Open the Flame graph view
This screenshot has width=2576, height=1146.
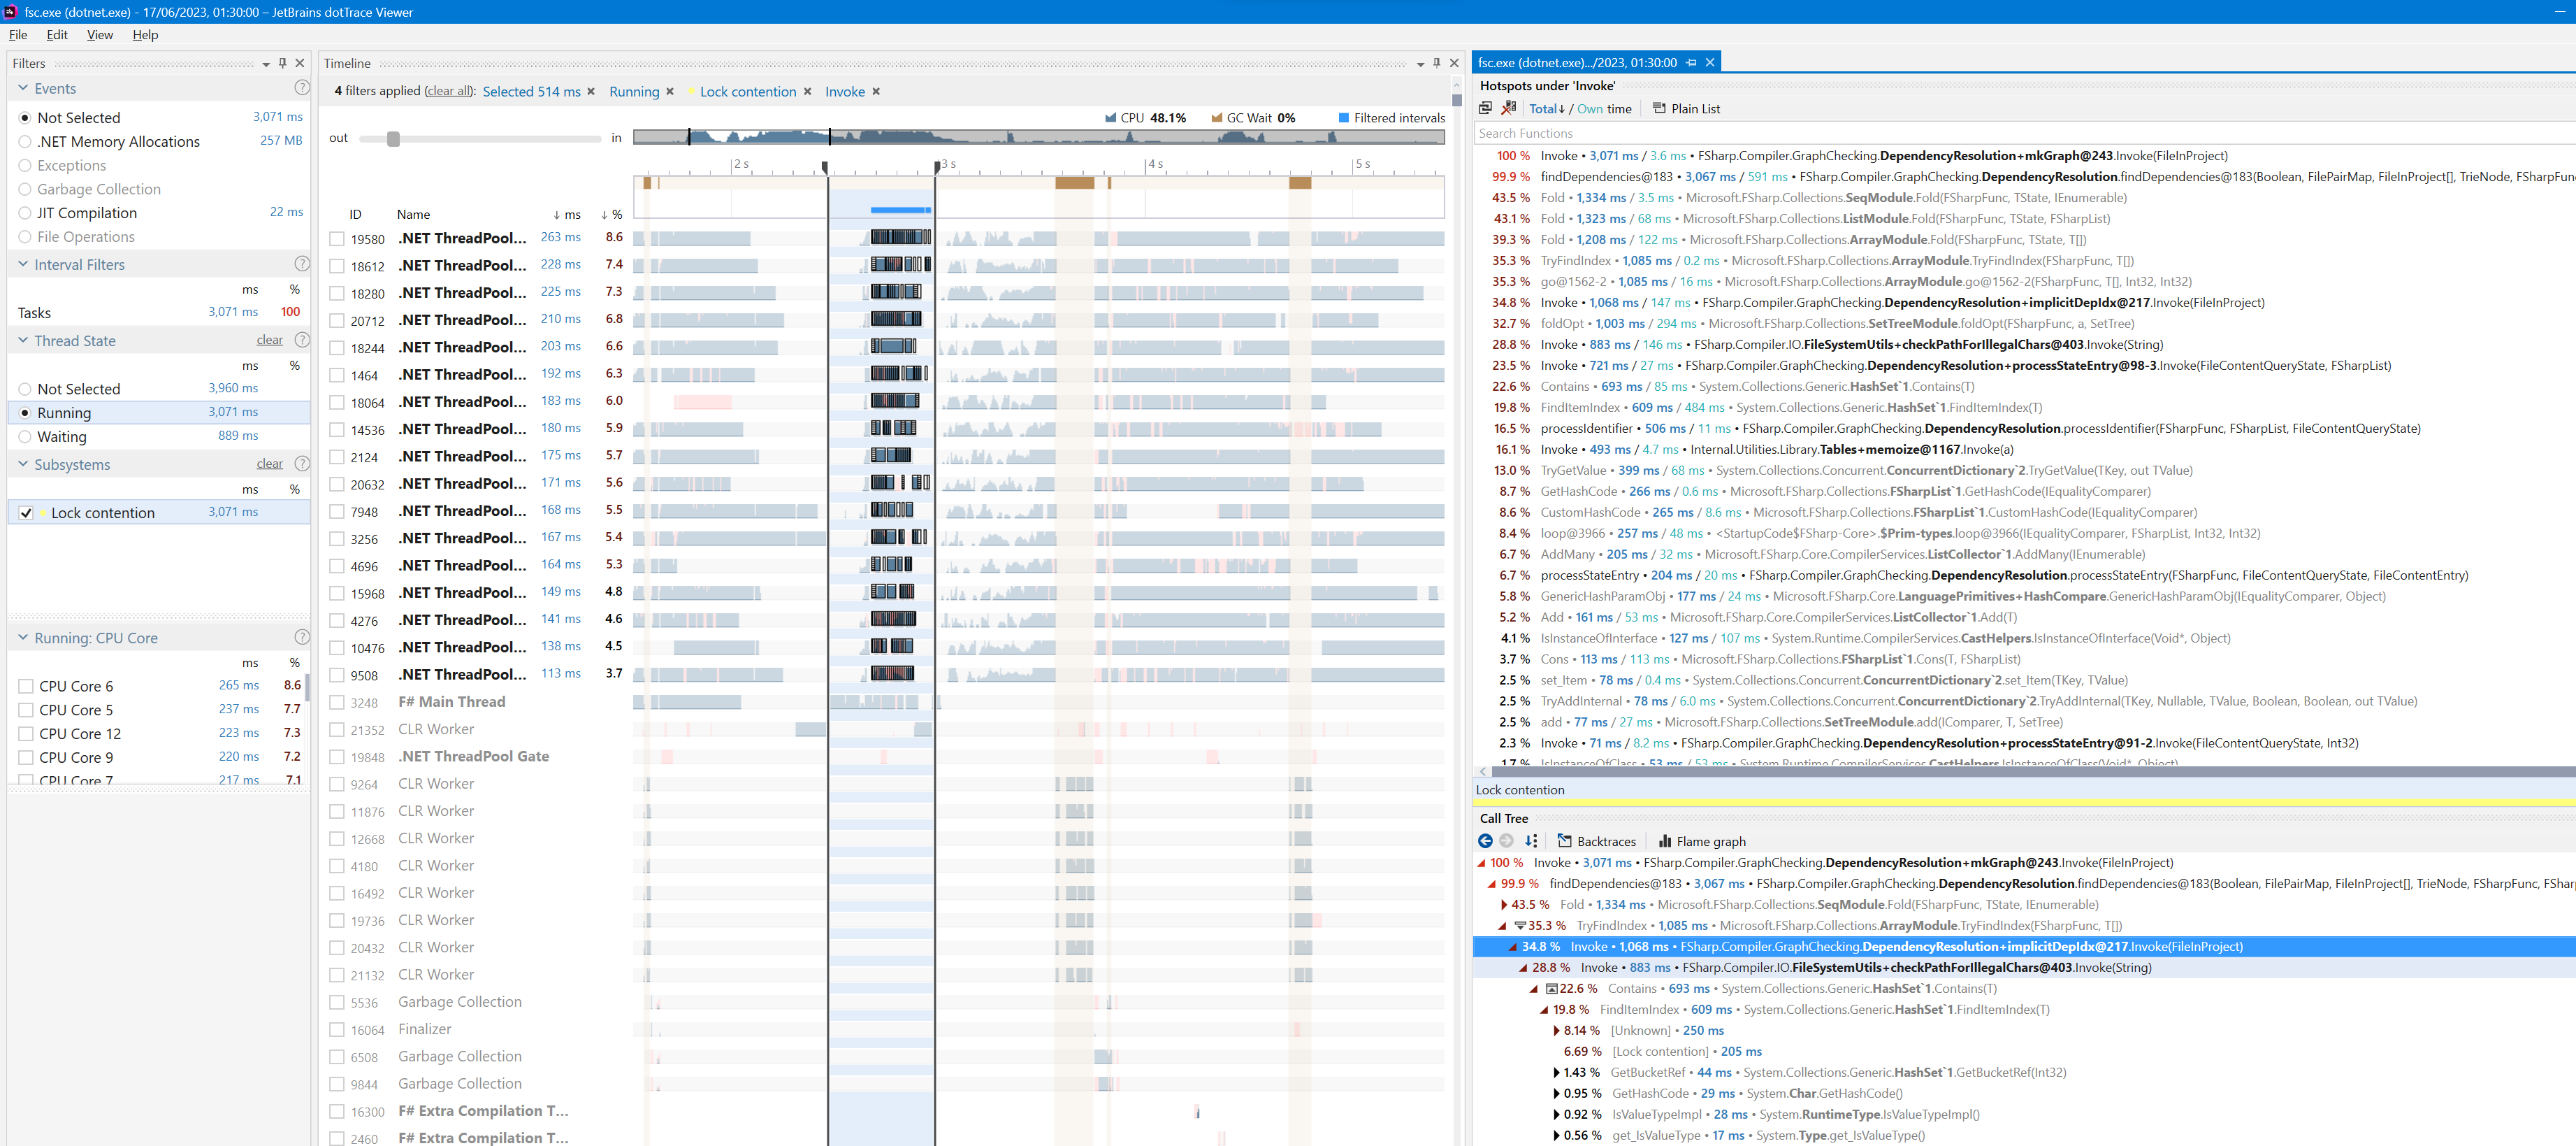[1703, 840]
